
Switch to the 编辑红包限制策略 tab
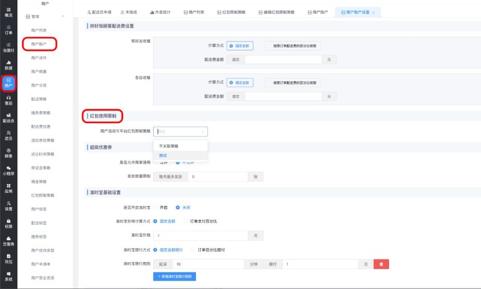coord(277,12)
